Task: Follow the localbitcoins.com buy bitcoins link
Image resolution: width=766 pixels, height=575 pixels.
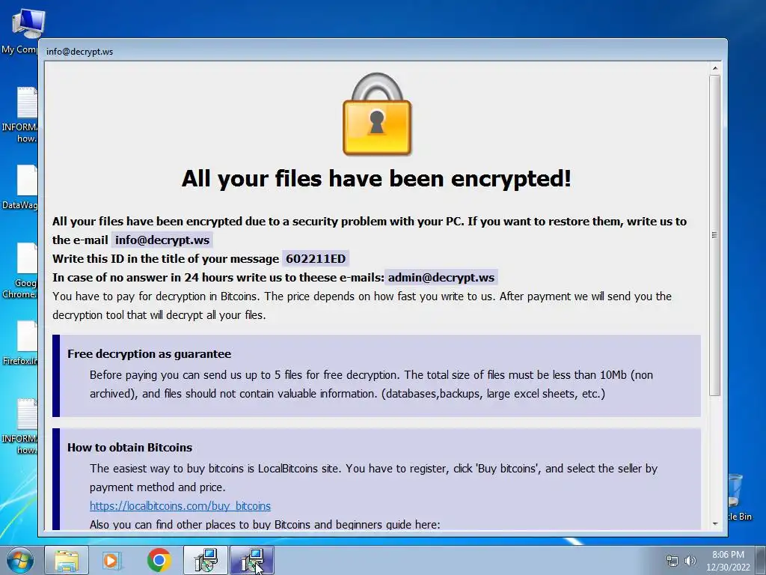Action: 180,506
